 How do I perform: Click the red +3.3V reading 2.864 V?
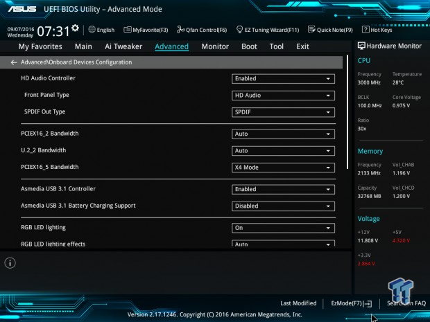pos(366,264)
